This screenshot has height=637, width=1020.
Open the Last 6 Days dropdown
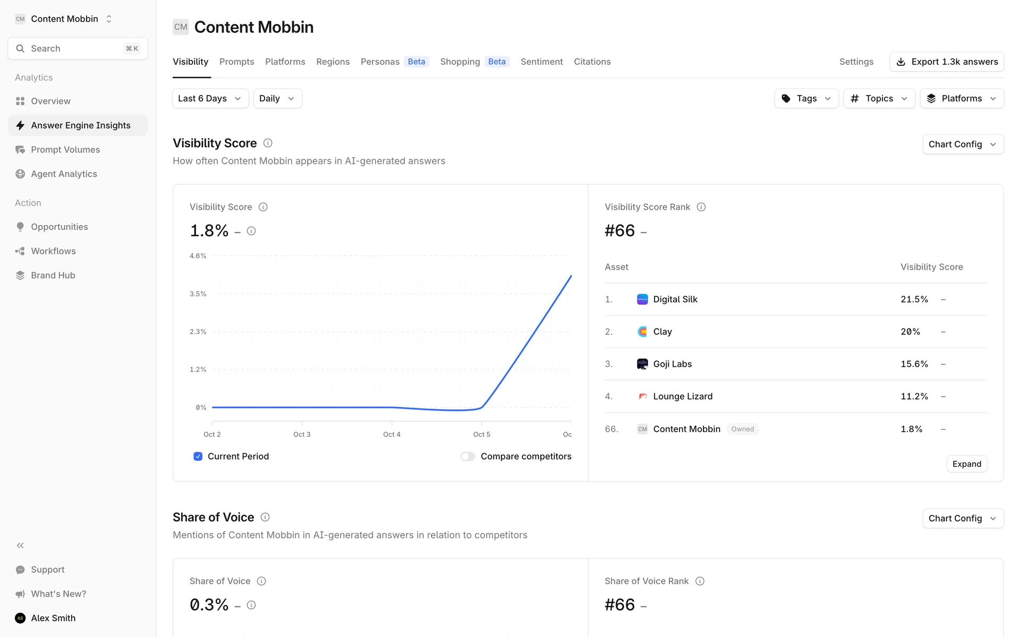pyautogui.click(x=210, y=99)
